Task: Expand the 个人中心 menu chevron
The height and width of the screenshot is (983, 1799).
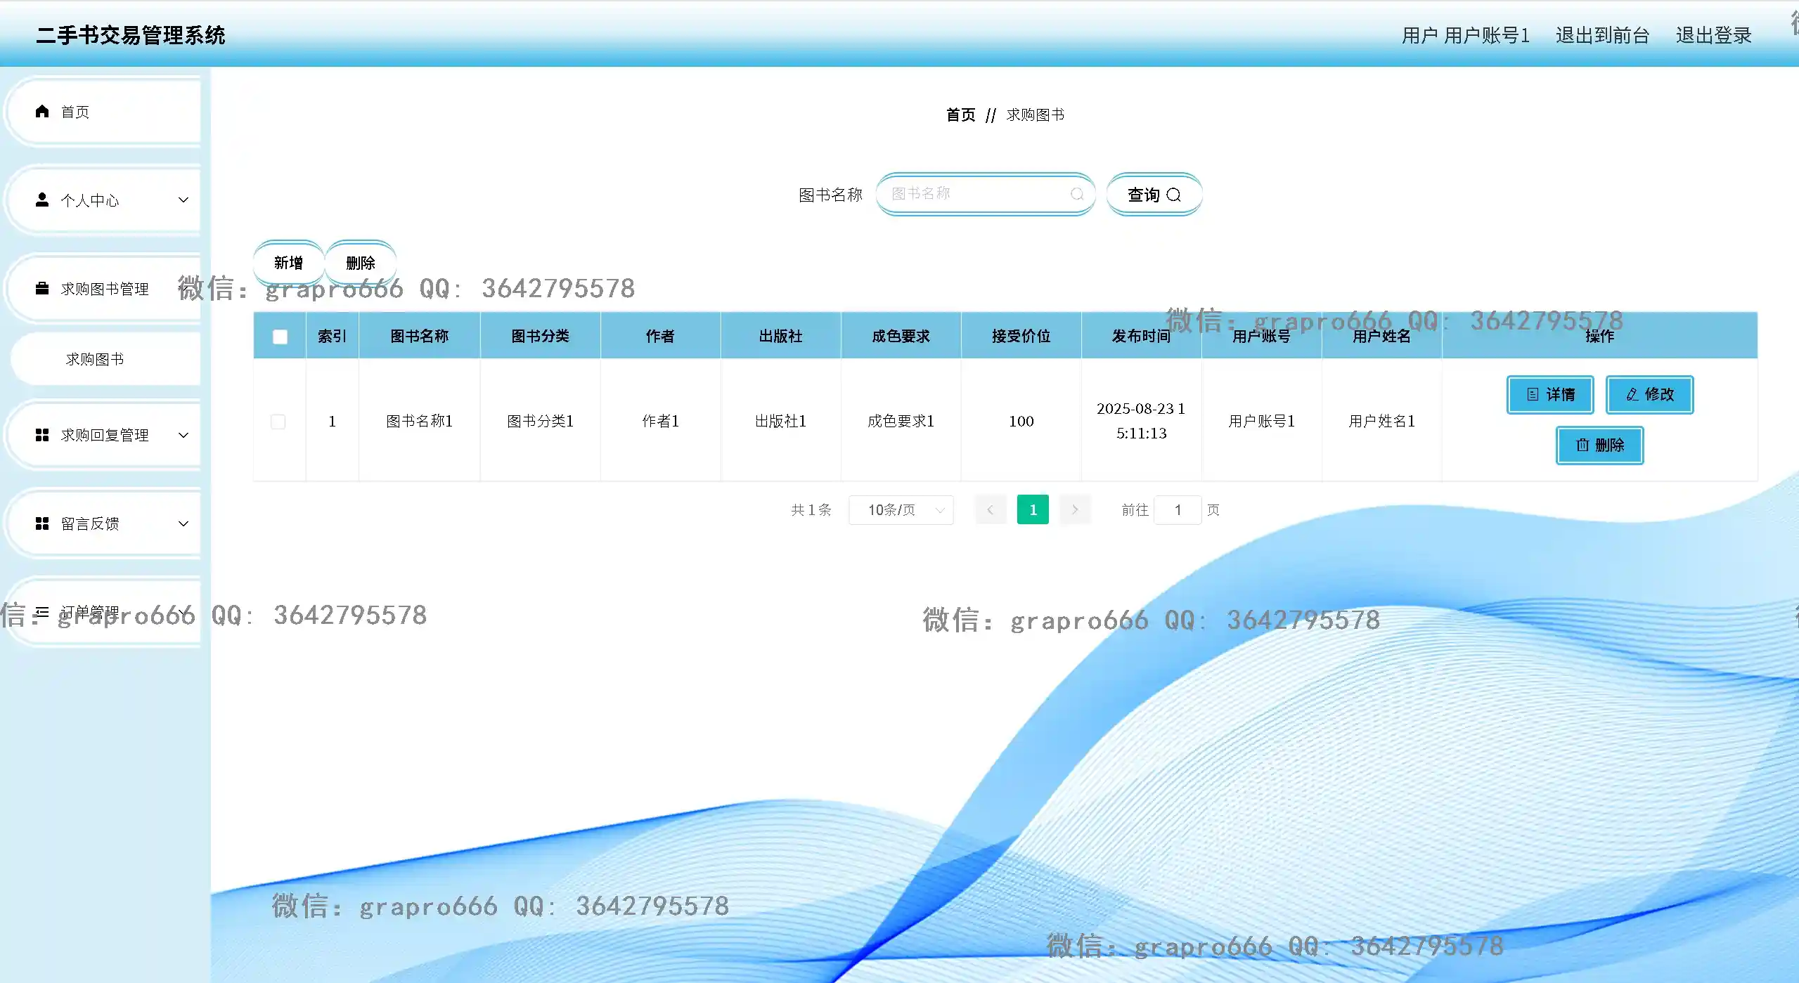Action: [x=183, y=200]
